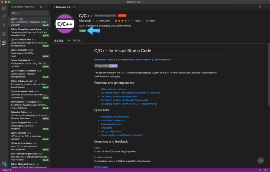Screen dimensions: 270x172
Task: Open Enhanced colorization link
Action: 112,124
